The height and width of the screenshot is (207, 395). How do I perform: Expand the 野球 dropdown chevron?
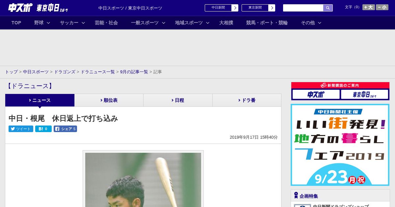pyautogui.click(x=48, y=23)
